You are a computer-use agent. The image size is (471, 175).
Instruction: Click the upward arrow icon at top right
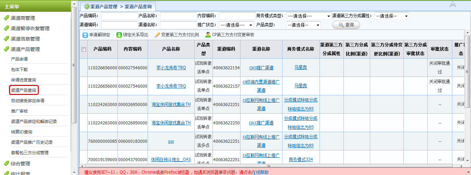pos(453,5)
